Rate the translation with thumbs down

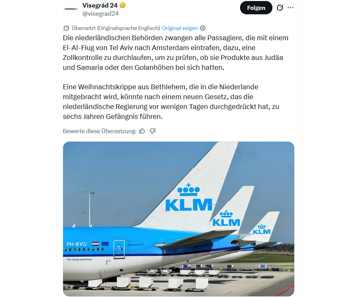pyautogui.click(x=152, y=131)
